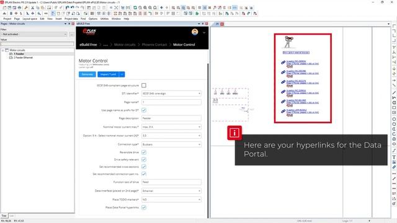Click the Function text of drive field

click(x=171, y=182)
